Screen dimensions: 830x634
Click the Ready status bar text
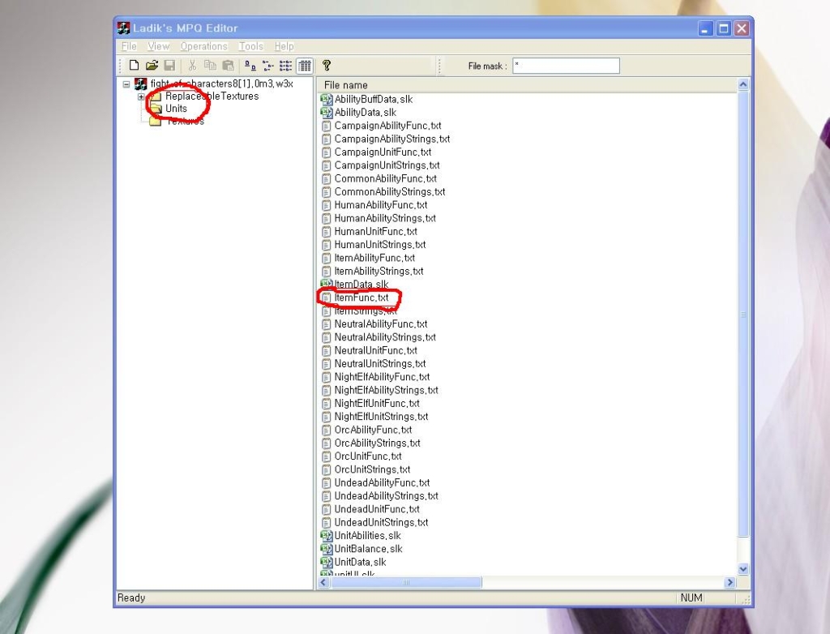tap(131, 598)
